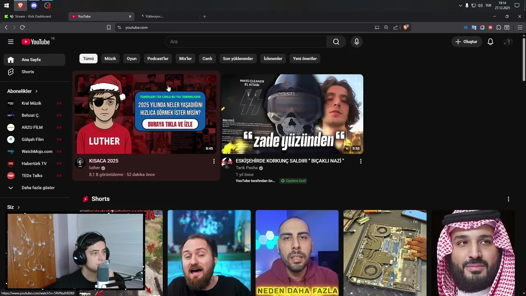Start voice search with microphone icon
Viewport: 526px width, 296px height.
pyautogui.click(x=357, y=42)
